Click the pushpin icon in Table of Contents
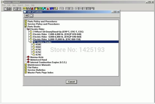The image size is (155, 104). [x=26, y=15]
